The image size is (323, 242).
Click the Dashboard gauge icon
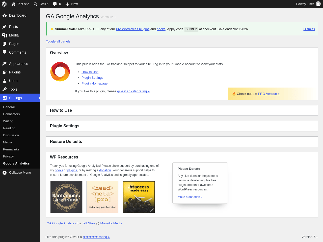click(x=5, y=15)
